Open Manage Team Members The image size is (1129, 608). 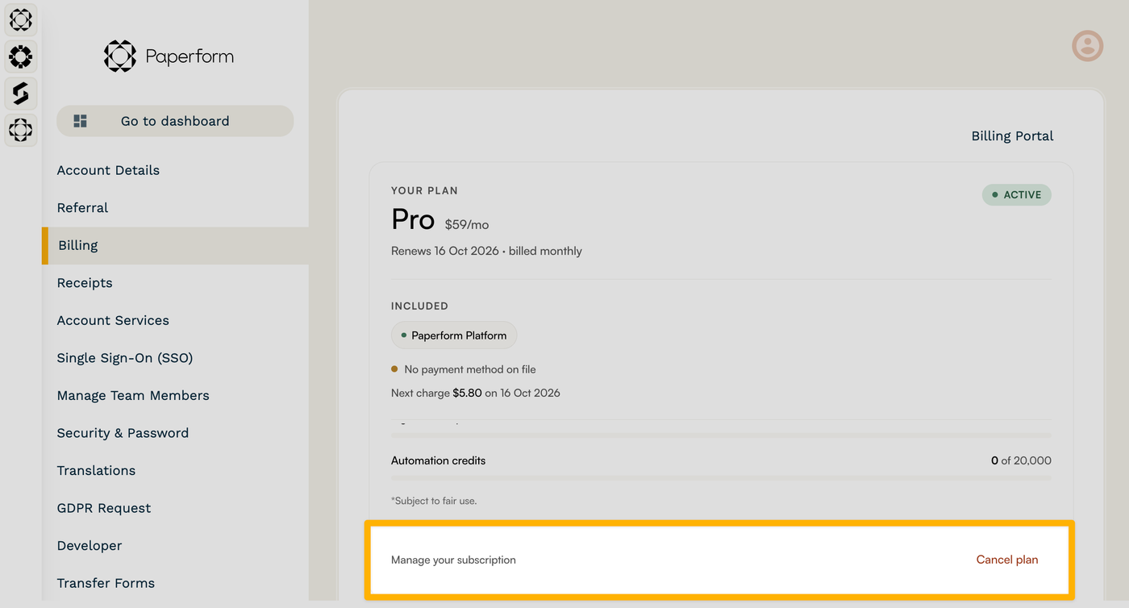click(x=133, y=395)
